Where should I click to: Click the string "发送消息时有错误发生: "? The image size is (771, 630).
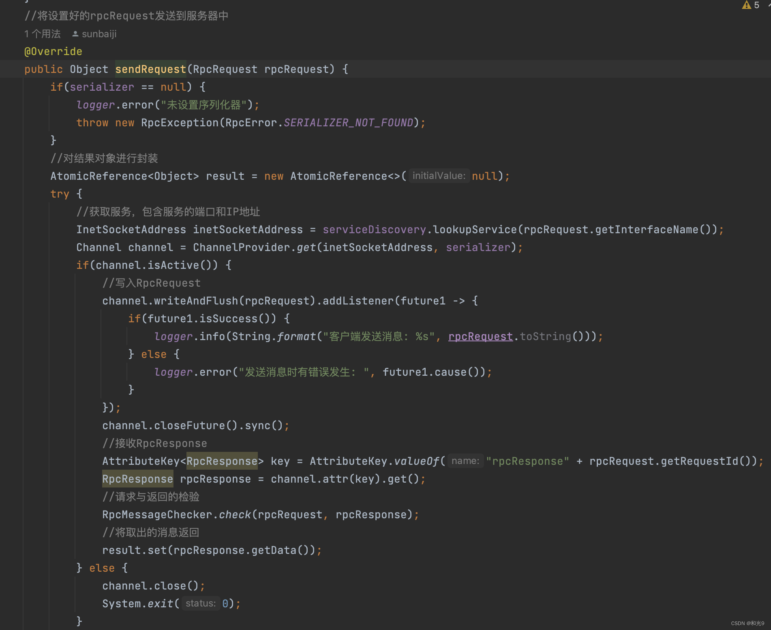tap(304, 372)
